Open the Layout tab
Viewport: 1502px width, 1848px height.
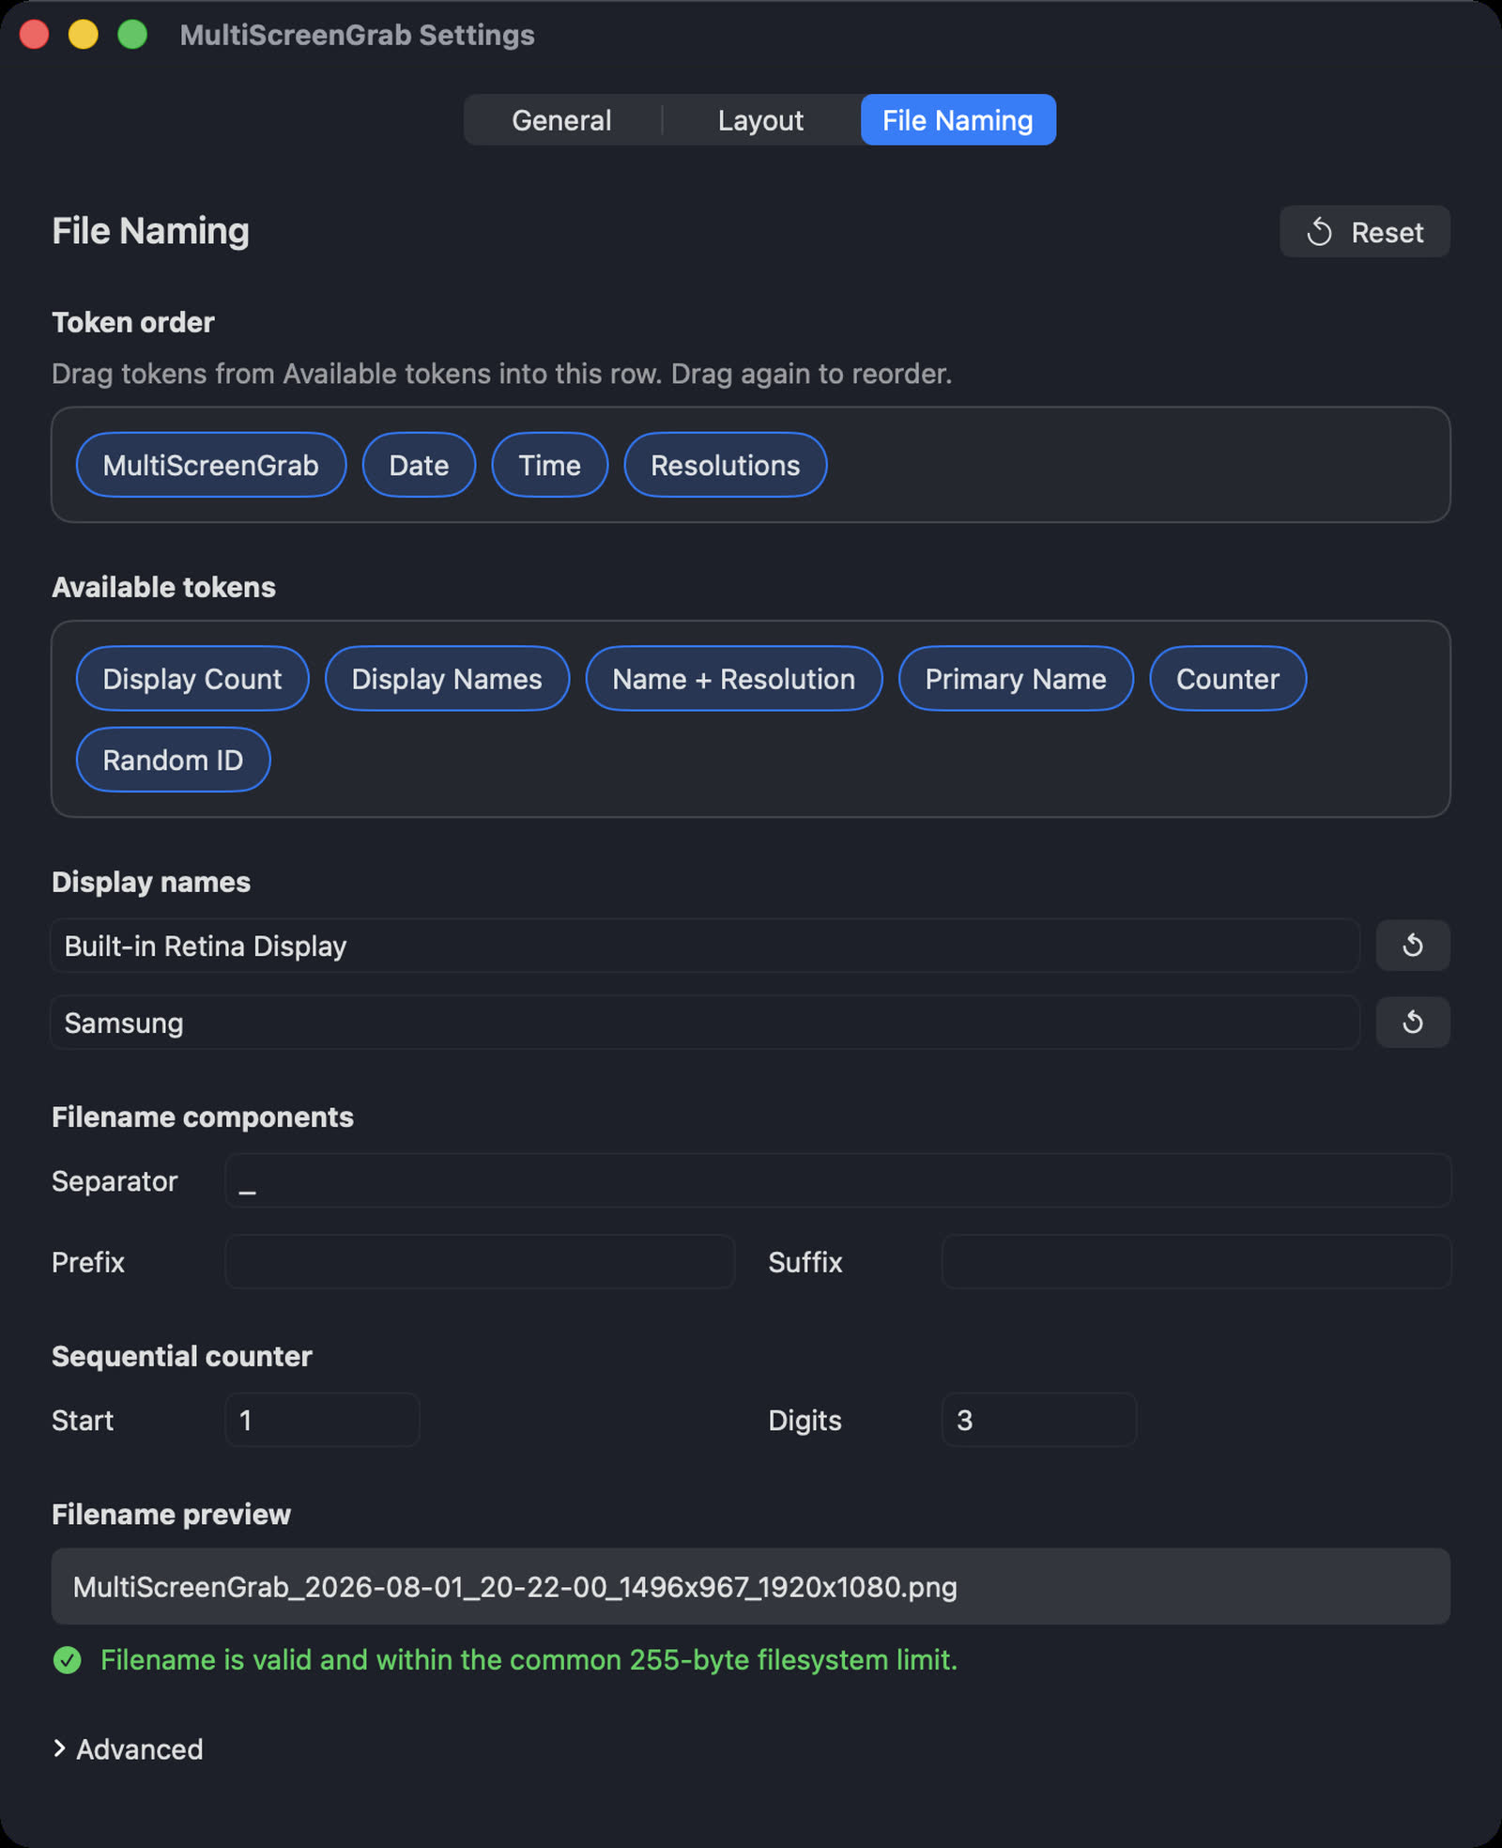760,120
